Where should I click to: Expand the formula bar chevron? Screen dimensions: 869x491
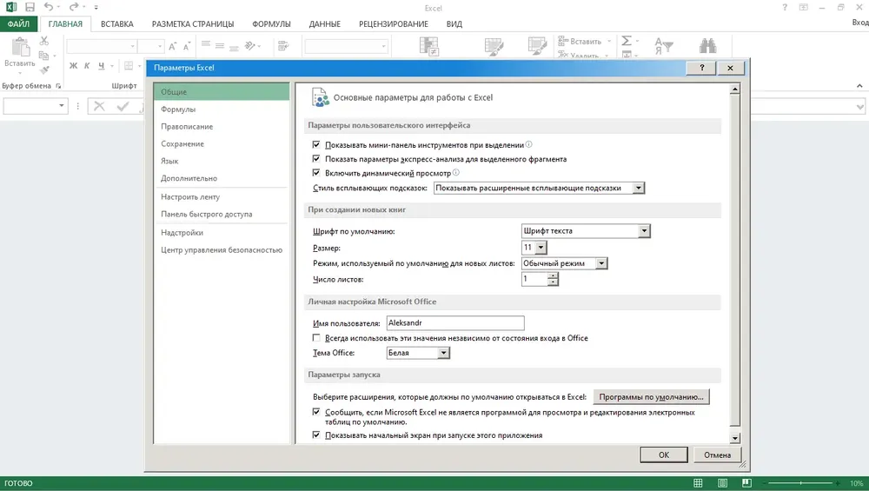[860, 106]
